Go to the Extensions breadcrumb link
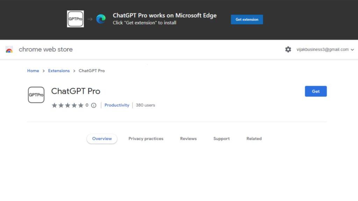The image size is (358, 201). [59, 70]
